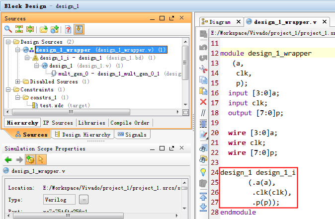Viewport: 335px width, 219px height.
Task: Click the Add Sources icon with green plus
Action: (x=54, y=29)
